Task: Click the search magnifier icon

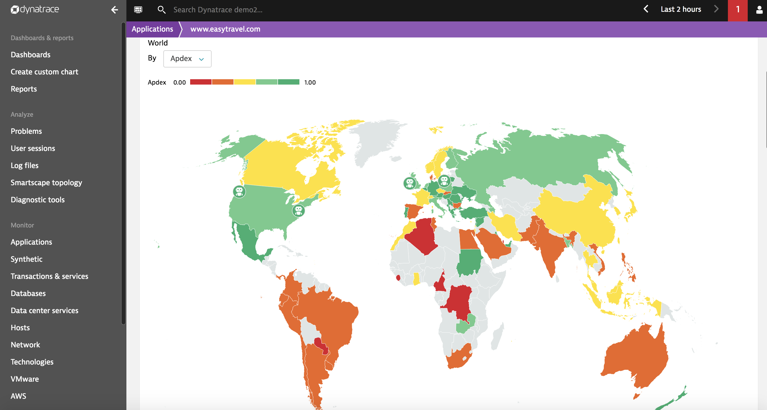Action: click(x=161, y=10)
